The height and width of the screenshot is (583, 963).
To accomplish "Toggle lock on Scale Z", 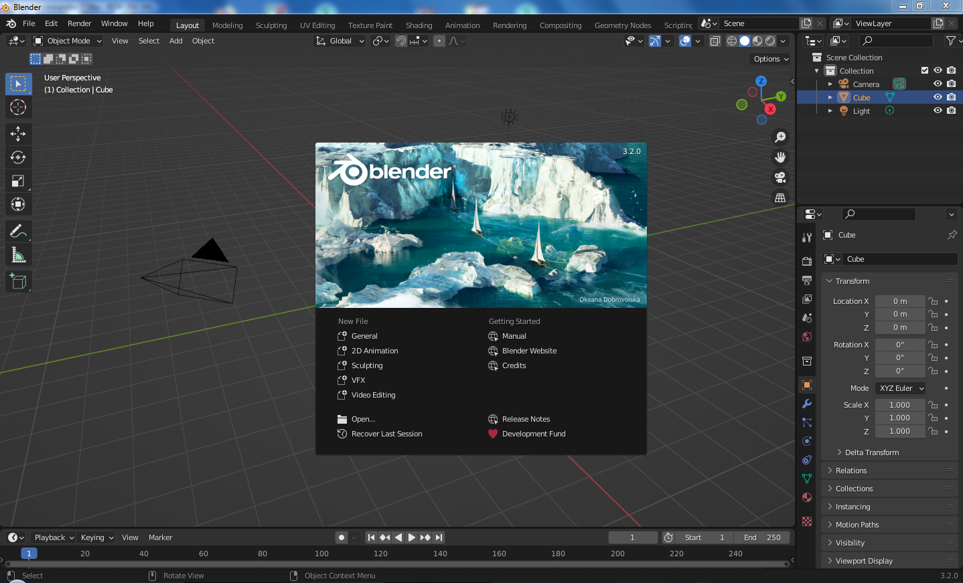I will pos(933,431).
